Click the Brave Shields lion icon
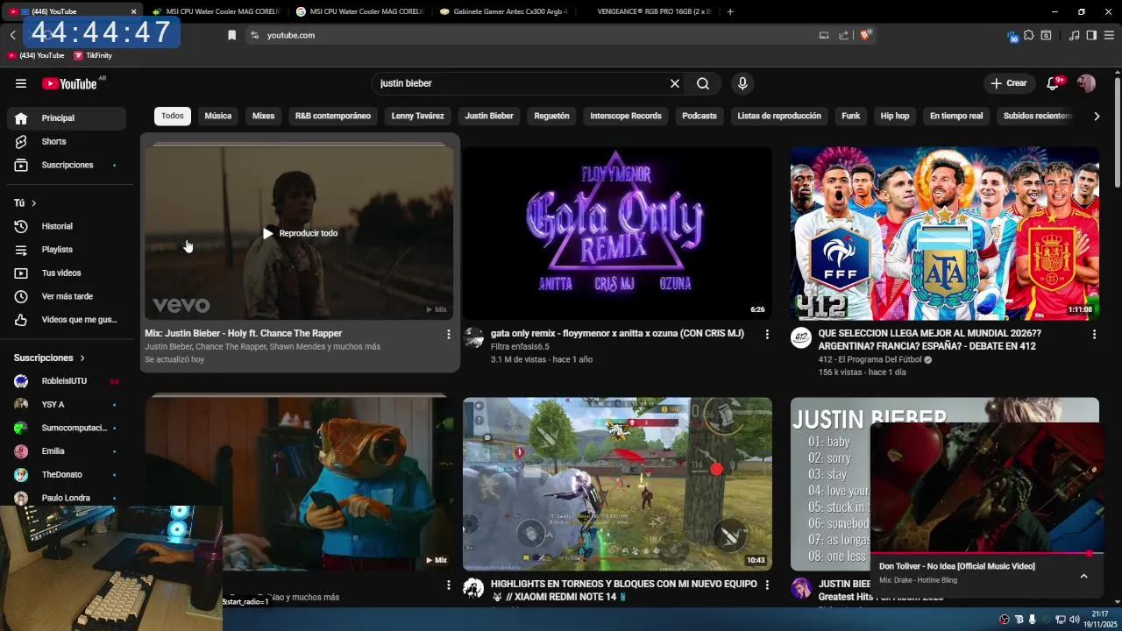 [x=866, y=35]
